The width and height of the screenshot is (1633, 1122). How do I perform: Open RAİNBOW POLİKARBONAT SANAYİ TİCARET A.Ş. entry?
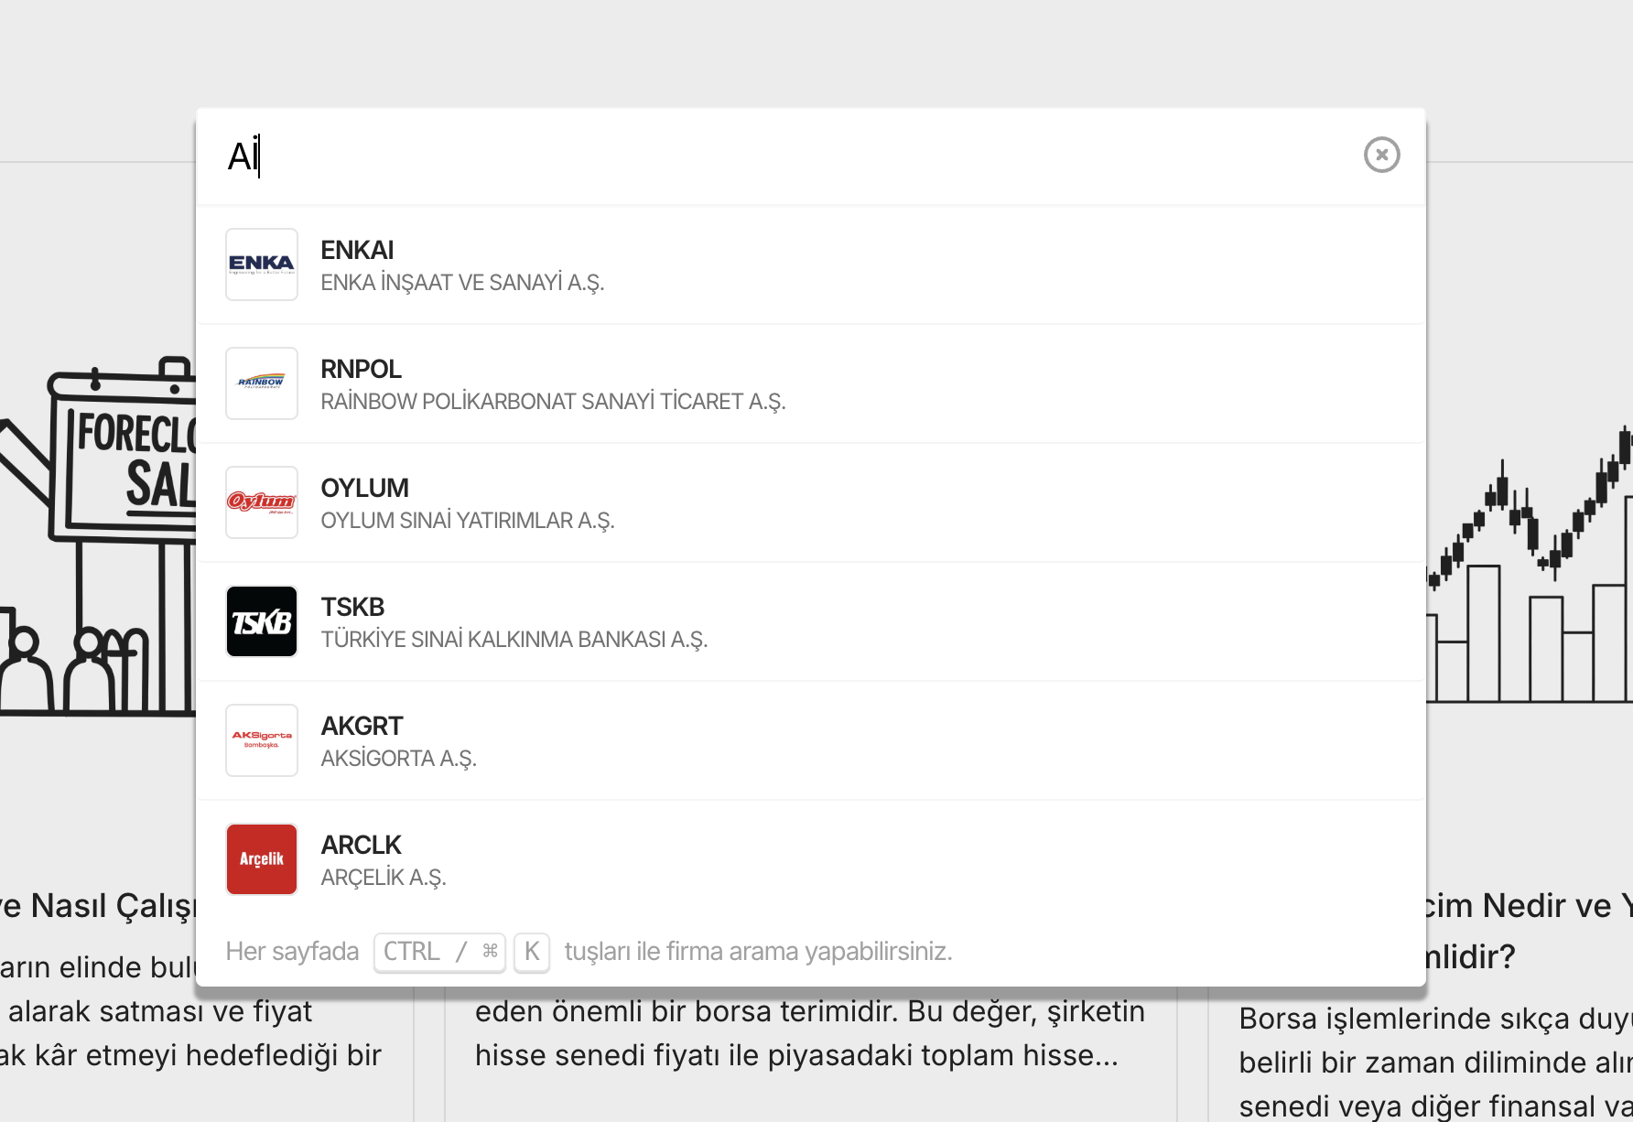pyautogui.click(x=553, y=402)
